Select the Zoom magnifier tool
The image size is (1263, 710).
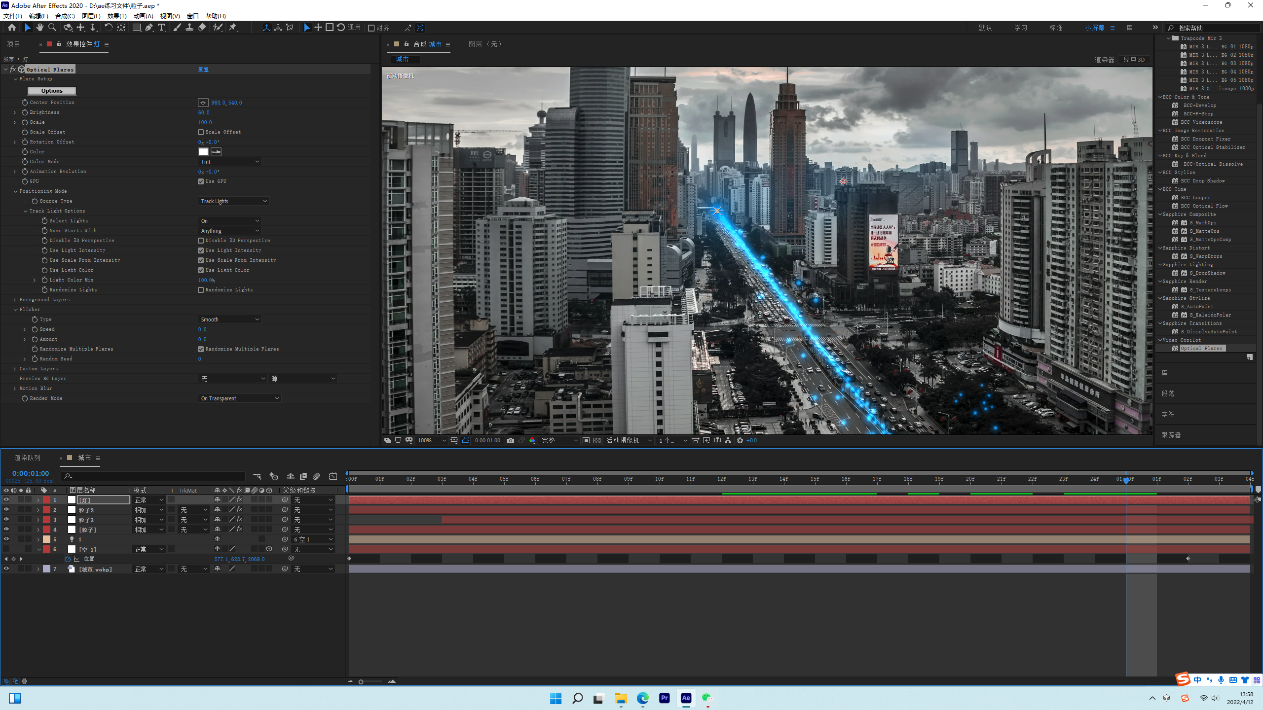[52, 28]
